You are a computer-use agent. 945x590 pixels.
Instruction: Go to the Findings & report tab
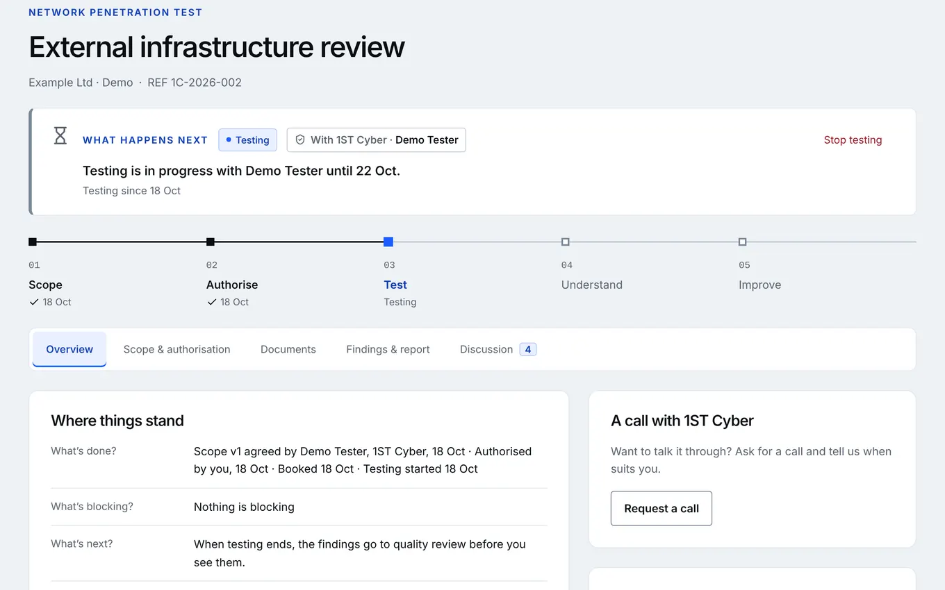[388, 349]
